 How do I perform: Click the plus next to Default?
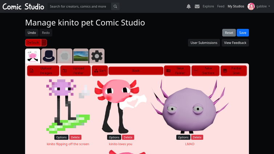click(44, 42)
